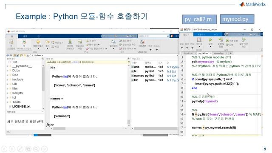272x153 pixels.
Task: Click the Find Files icon
Action: pos(53,42)
